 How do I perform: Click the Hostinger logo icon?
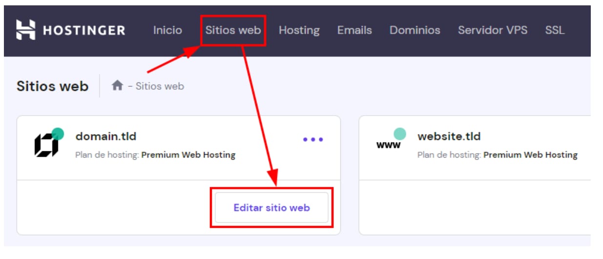click(25, 30)
